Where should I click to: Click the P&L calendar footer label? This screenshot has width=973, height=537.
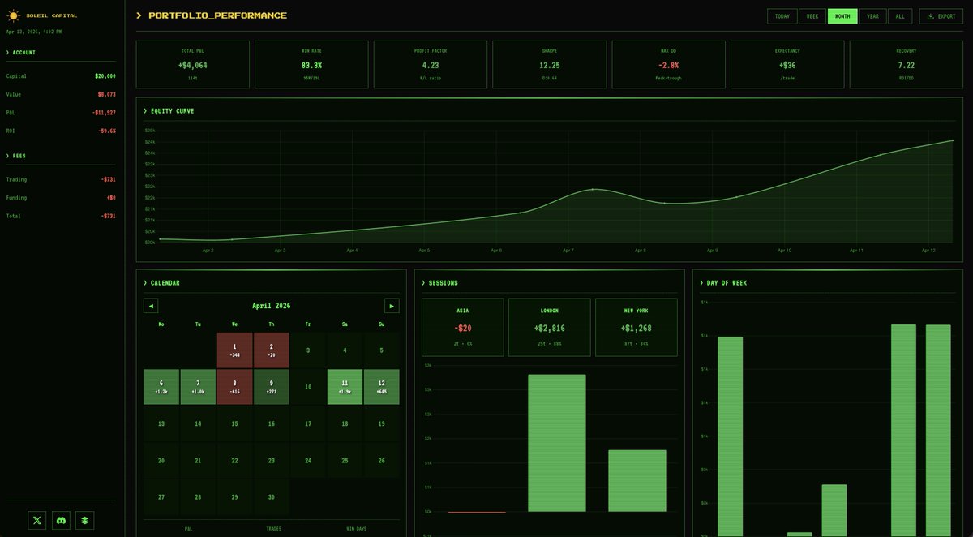click(x=188, y=529)
